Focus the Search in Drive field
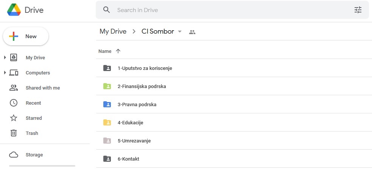Image resolution: width=372 pixels, height=181 pixels. (x=232, y=10)
